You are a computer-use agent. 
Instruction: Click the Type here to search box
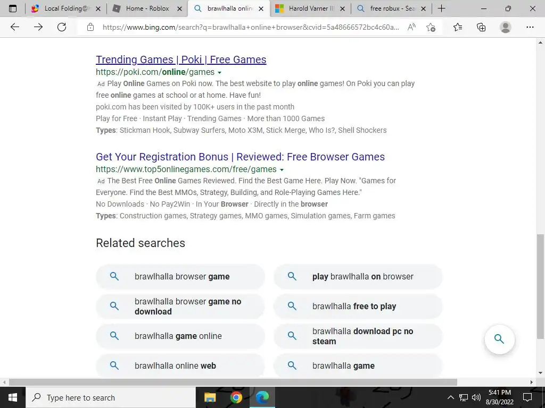coord(111,397)
